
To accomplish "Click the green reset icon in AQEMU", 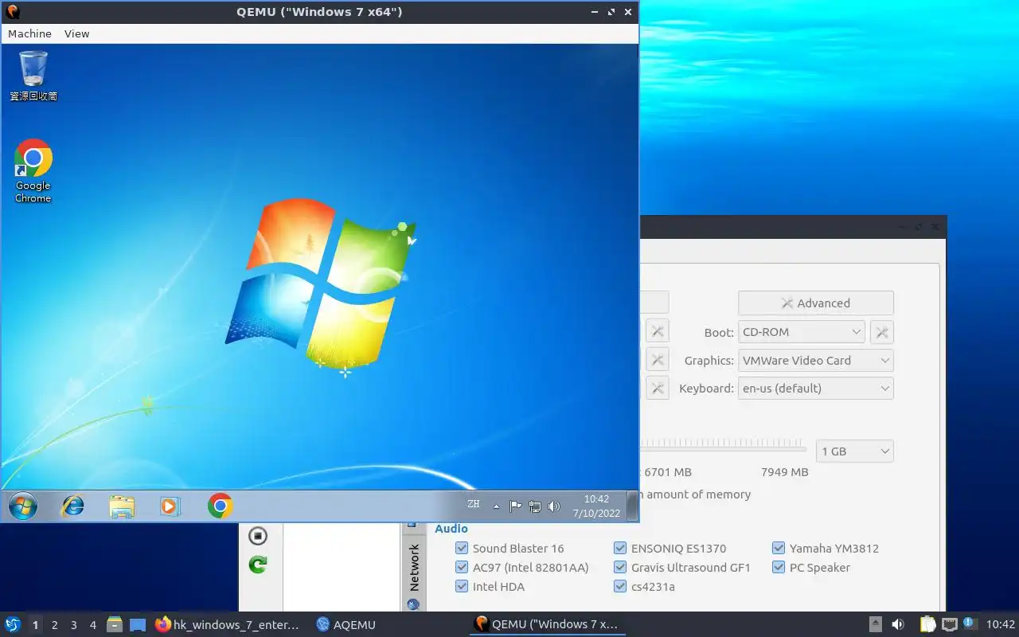I will [x=257, y=565].
